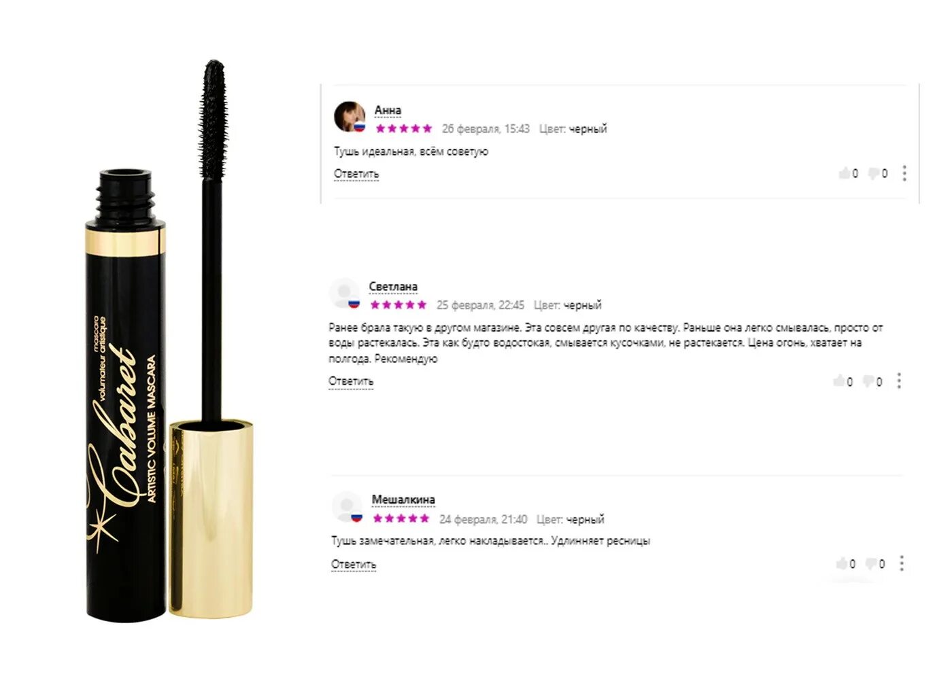Click the five-star rating on Анна's review
The height and width of the screenshot is (685, 952).
point(403,128)
